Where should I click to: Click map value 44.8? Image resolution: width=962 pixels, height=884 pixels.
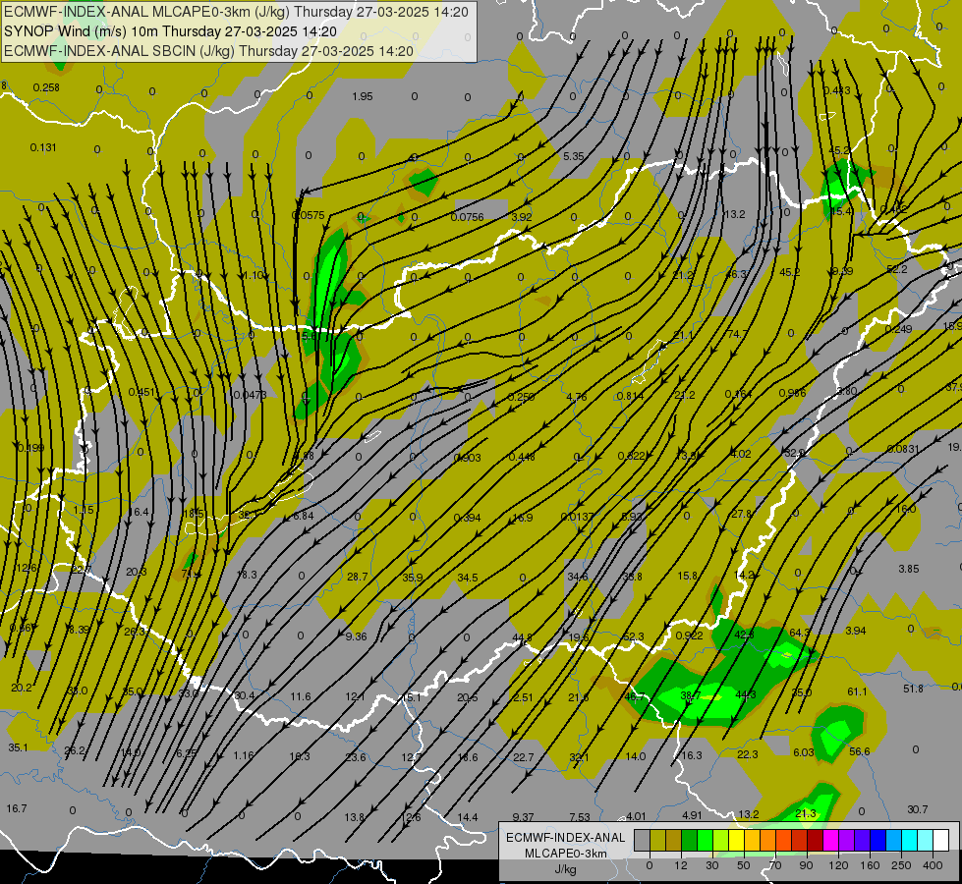point(522,637)
